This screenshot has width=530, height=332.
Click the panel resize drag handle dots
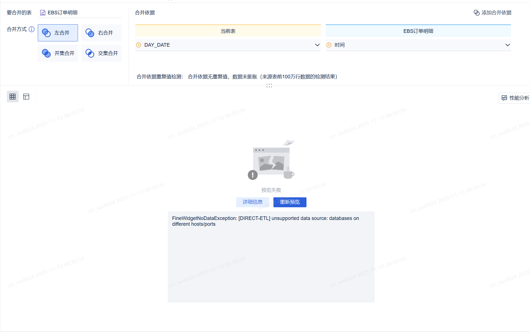tap(269, 86)
